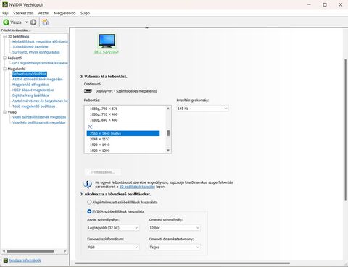Open 3D beállítások kezelése in the tree
This screenshot has height=267, width=348.
pyautogui.click(x=30, y=47)
